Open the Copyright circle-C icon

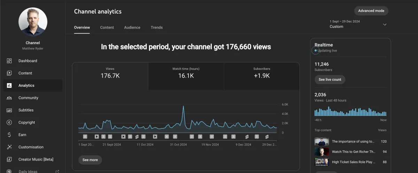(9, 123)
